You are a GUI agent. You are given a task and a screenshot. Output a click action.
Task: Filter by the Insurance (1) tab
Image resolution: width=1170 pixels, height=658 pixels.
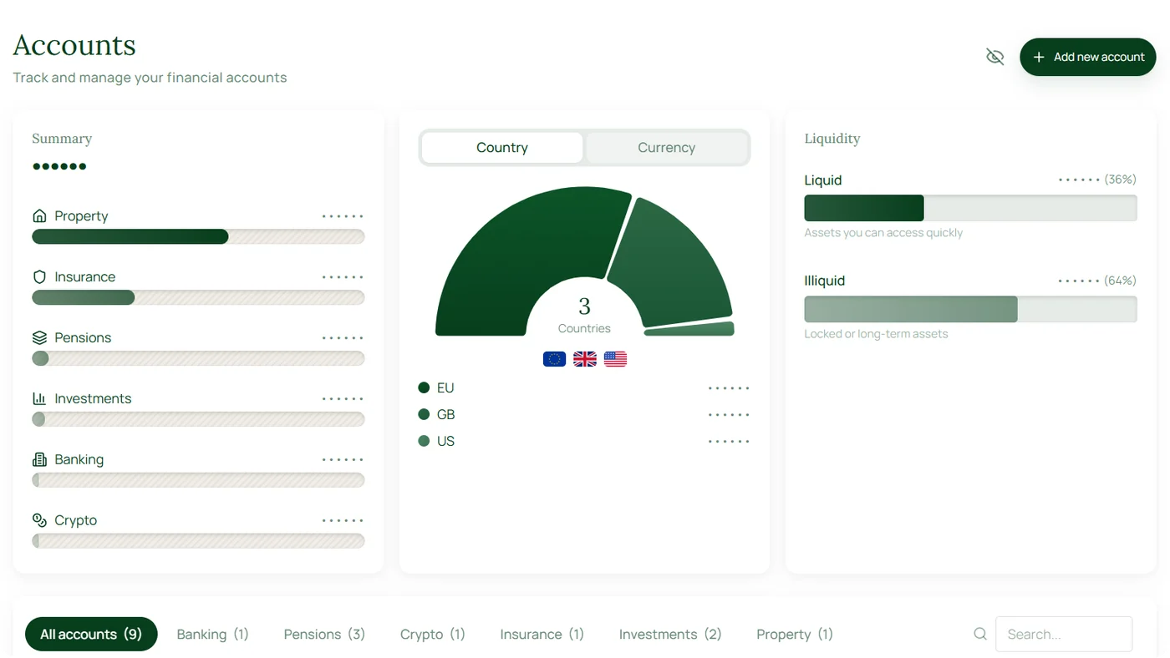coord(542,634)
